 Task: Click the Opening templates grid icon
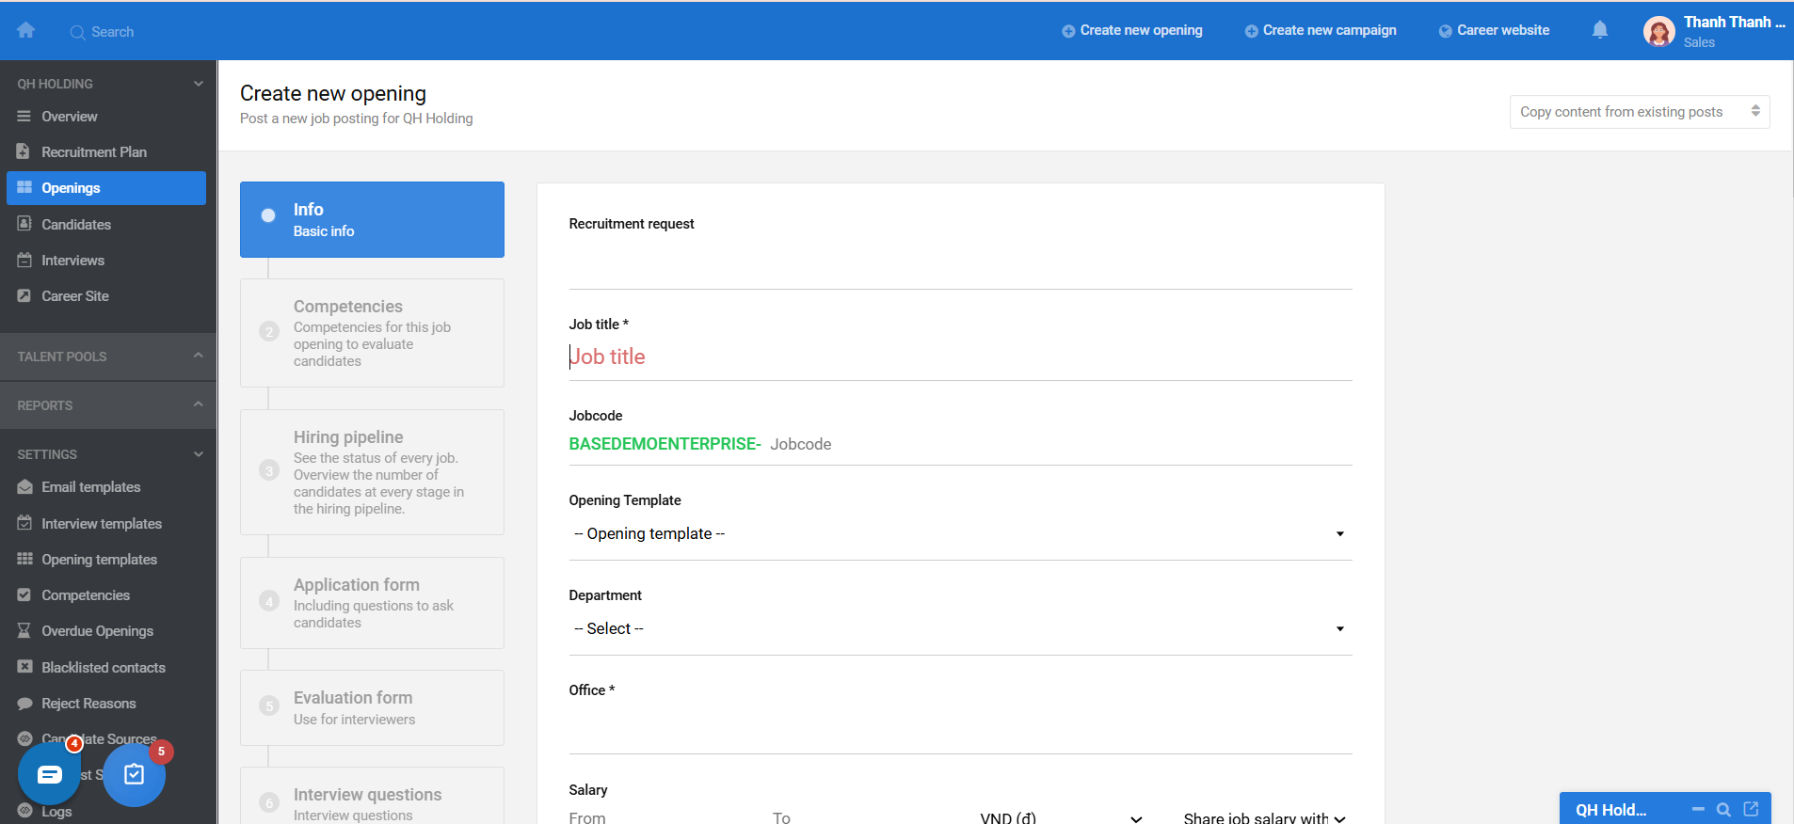click(x=24, y=559)
